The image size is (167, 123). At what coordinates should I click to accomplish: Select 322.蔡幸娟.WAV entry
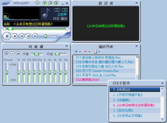104,79
